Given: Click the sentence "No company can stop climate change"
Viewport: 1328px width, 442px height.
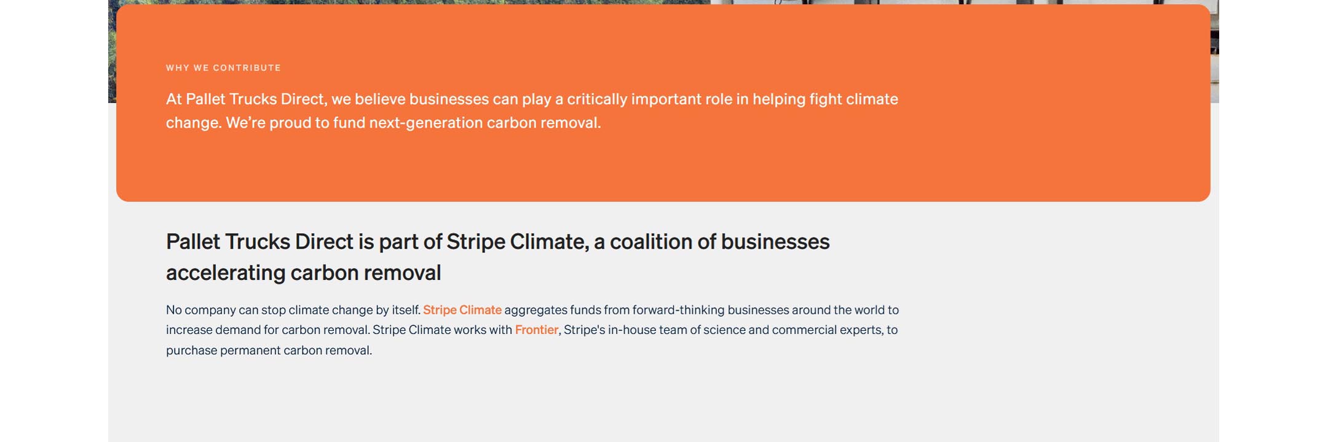Looking at the screenshot, I should click(293, 310).
